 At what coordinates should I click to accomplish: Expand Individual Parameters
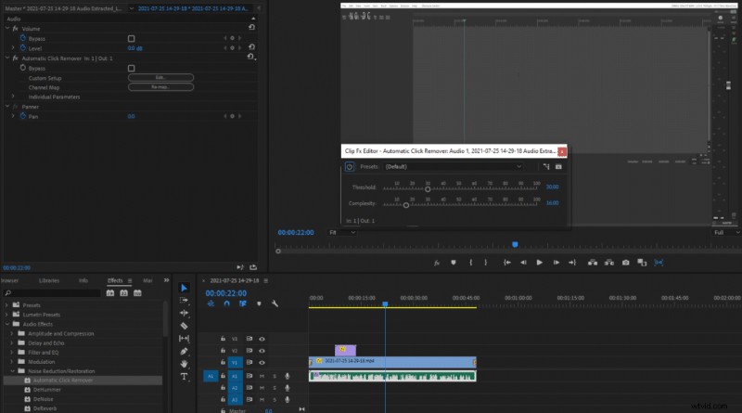click(13, 97)
